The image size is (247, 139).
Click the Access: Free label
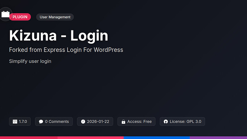click(139, 121)
